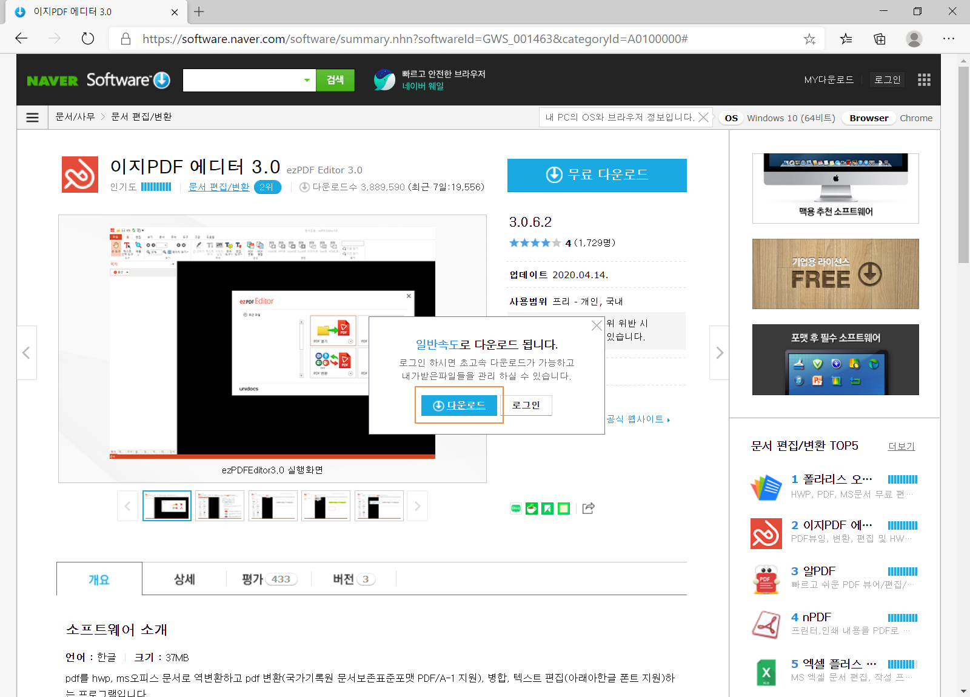The width and height of the screenshot is (970, 697).
Task: Open the 평가 433 tab
Action: pos(269,579)
